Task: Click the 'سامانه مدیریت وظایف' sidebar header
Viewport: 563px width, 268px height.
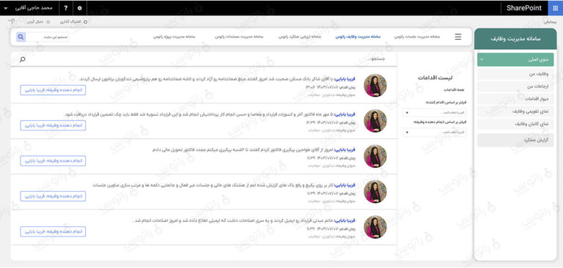Action: 515,39
